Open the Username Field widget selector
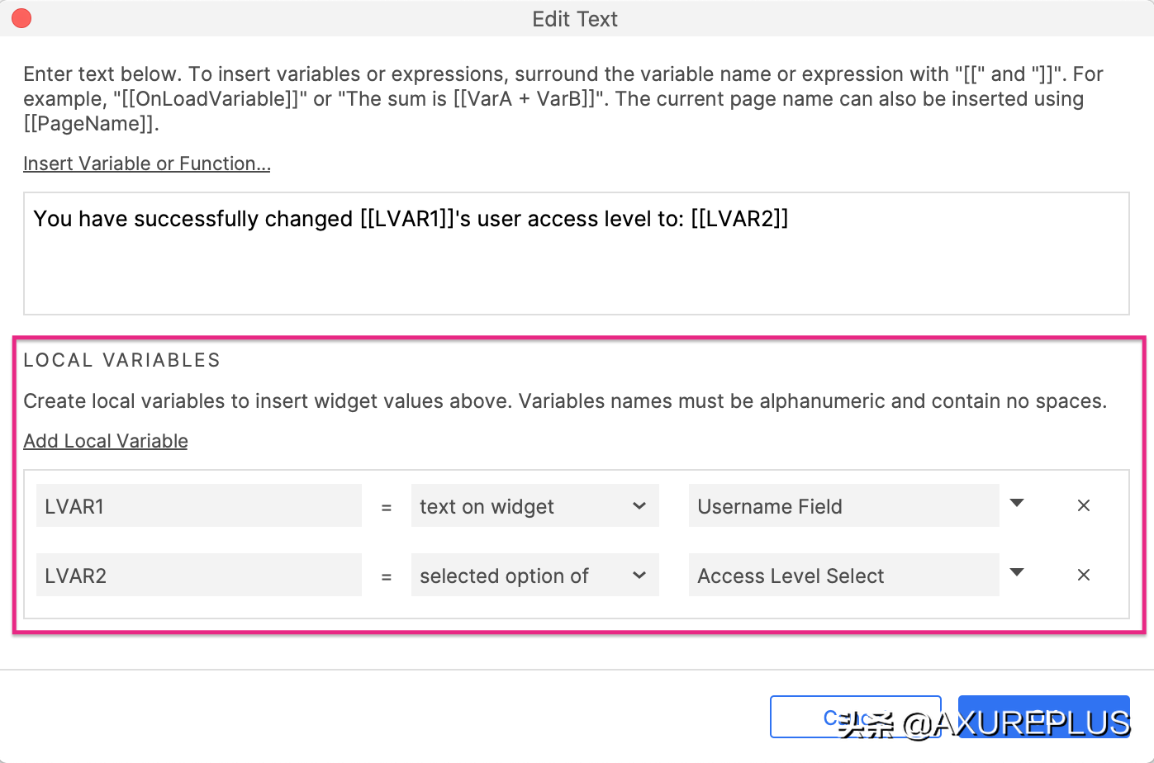 coord(843,506)
